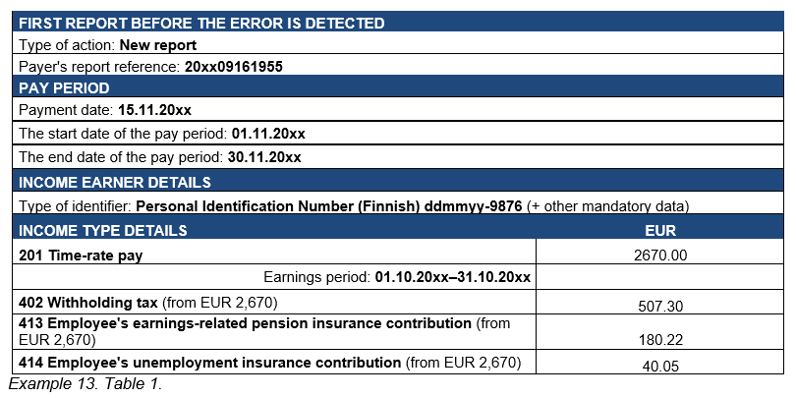Click the 'INCOME EARNER DETAILS' header
This screenshot has height=398, width=796.
click(115, 182)
